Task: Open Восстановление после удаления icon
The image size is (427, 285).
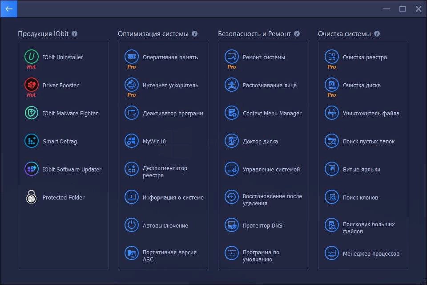Action: 232,197
